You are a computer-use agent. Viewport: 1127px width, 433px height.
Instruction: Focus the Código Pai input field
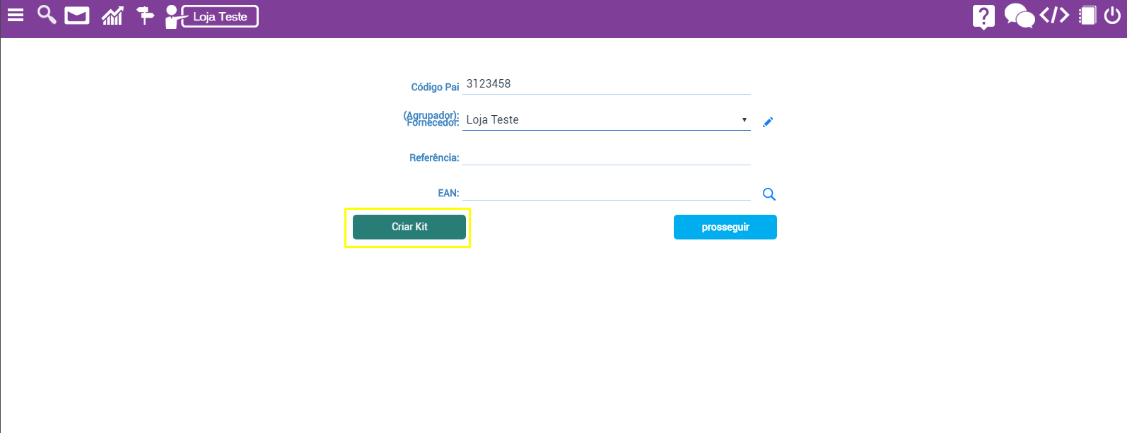click(x=606, y=84)
